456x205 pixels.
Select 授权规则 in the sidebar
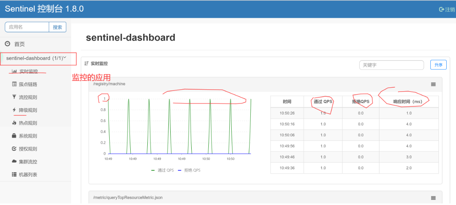tap(28, 149)
